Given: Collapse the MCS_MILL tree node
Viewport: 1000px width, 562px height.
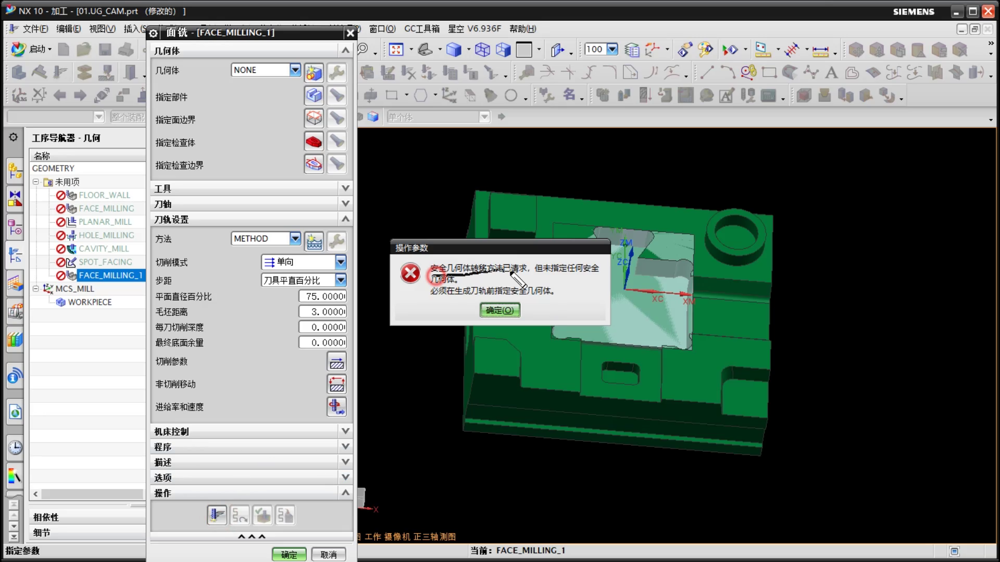Looking at the screenshot, I should pos(36,288).
